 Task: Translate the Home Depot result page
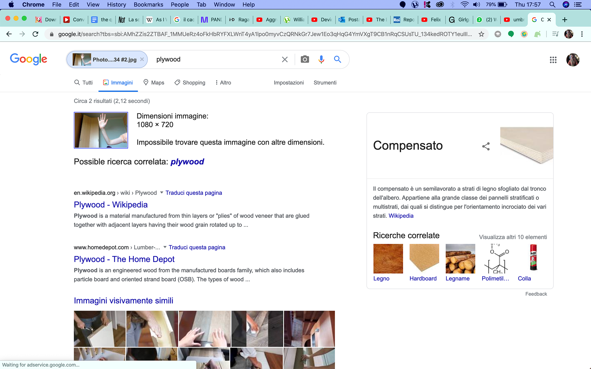(197, 247)
